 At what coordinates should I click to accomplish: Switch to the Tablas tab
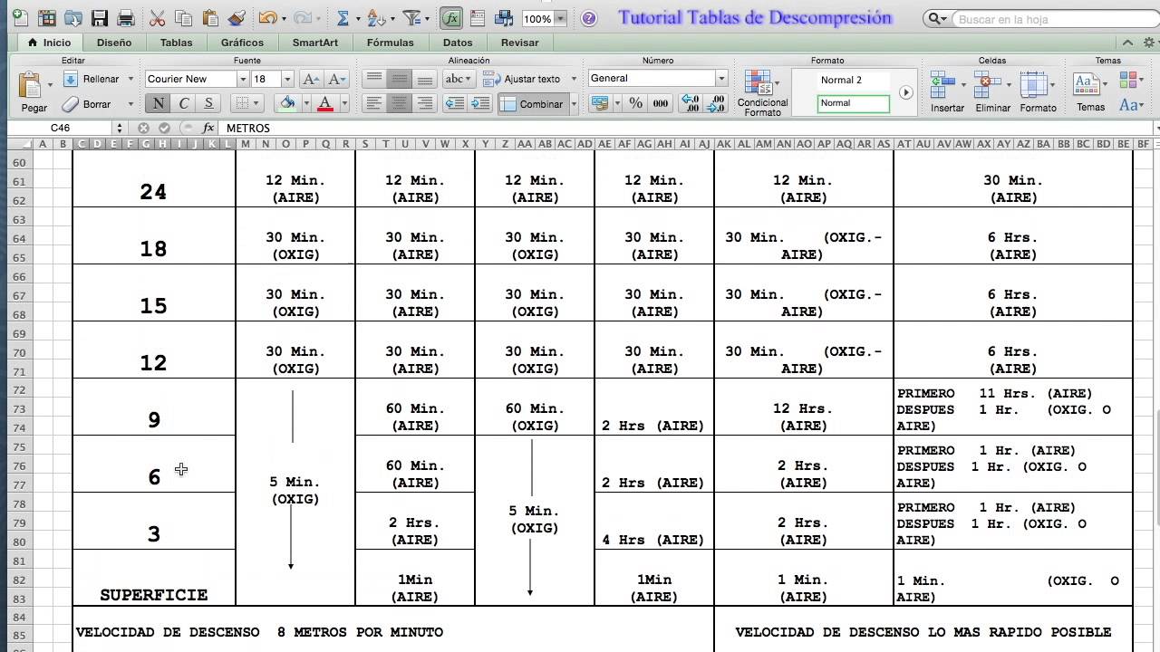[x=176, y=43]
